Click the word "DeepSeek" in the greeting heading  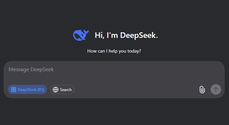[139, 36]
